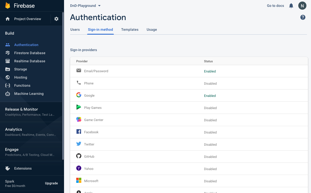Open Storage in the sidebar
Image resolution: width=311 pixels, height=193 pixels.
(21, 69)
